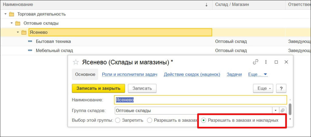The width and height of the screenshot is (311, 137).
Task: Open Действие скидок (наценок) section
Action: (x=192, y=74)
